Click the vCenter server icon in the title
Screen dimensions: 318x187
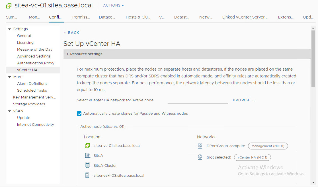(x=9, y=5)
